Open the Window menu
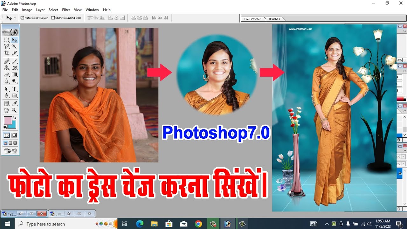 [92, 10]
